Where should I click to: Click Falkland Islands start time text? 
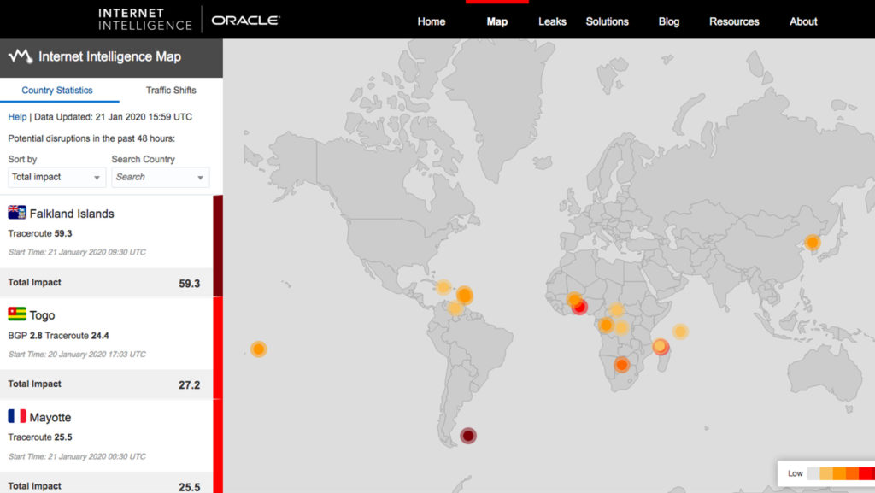77,252
